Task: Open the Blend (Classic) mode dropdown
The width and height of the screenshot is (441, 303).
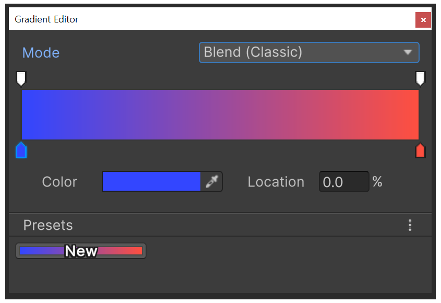Action: click(x=309, y=52)
